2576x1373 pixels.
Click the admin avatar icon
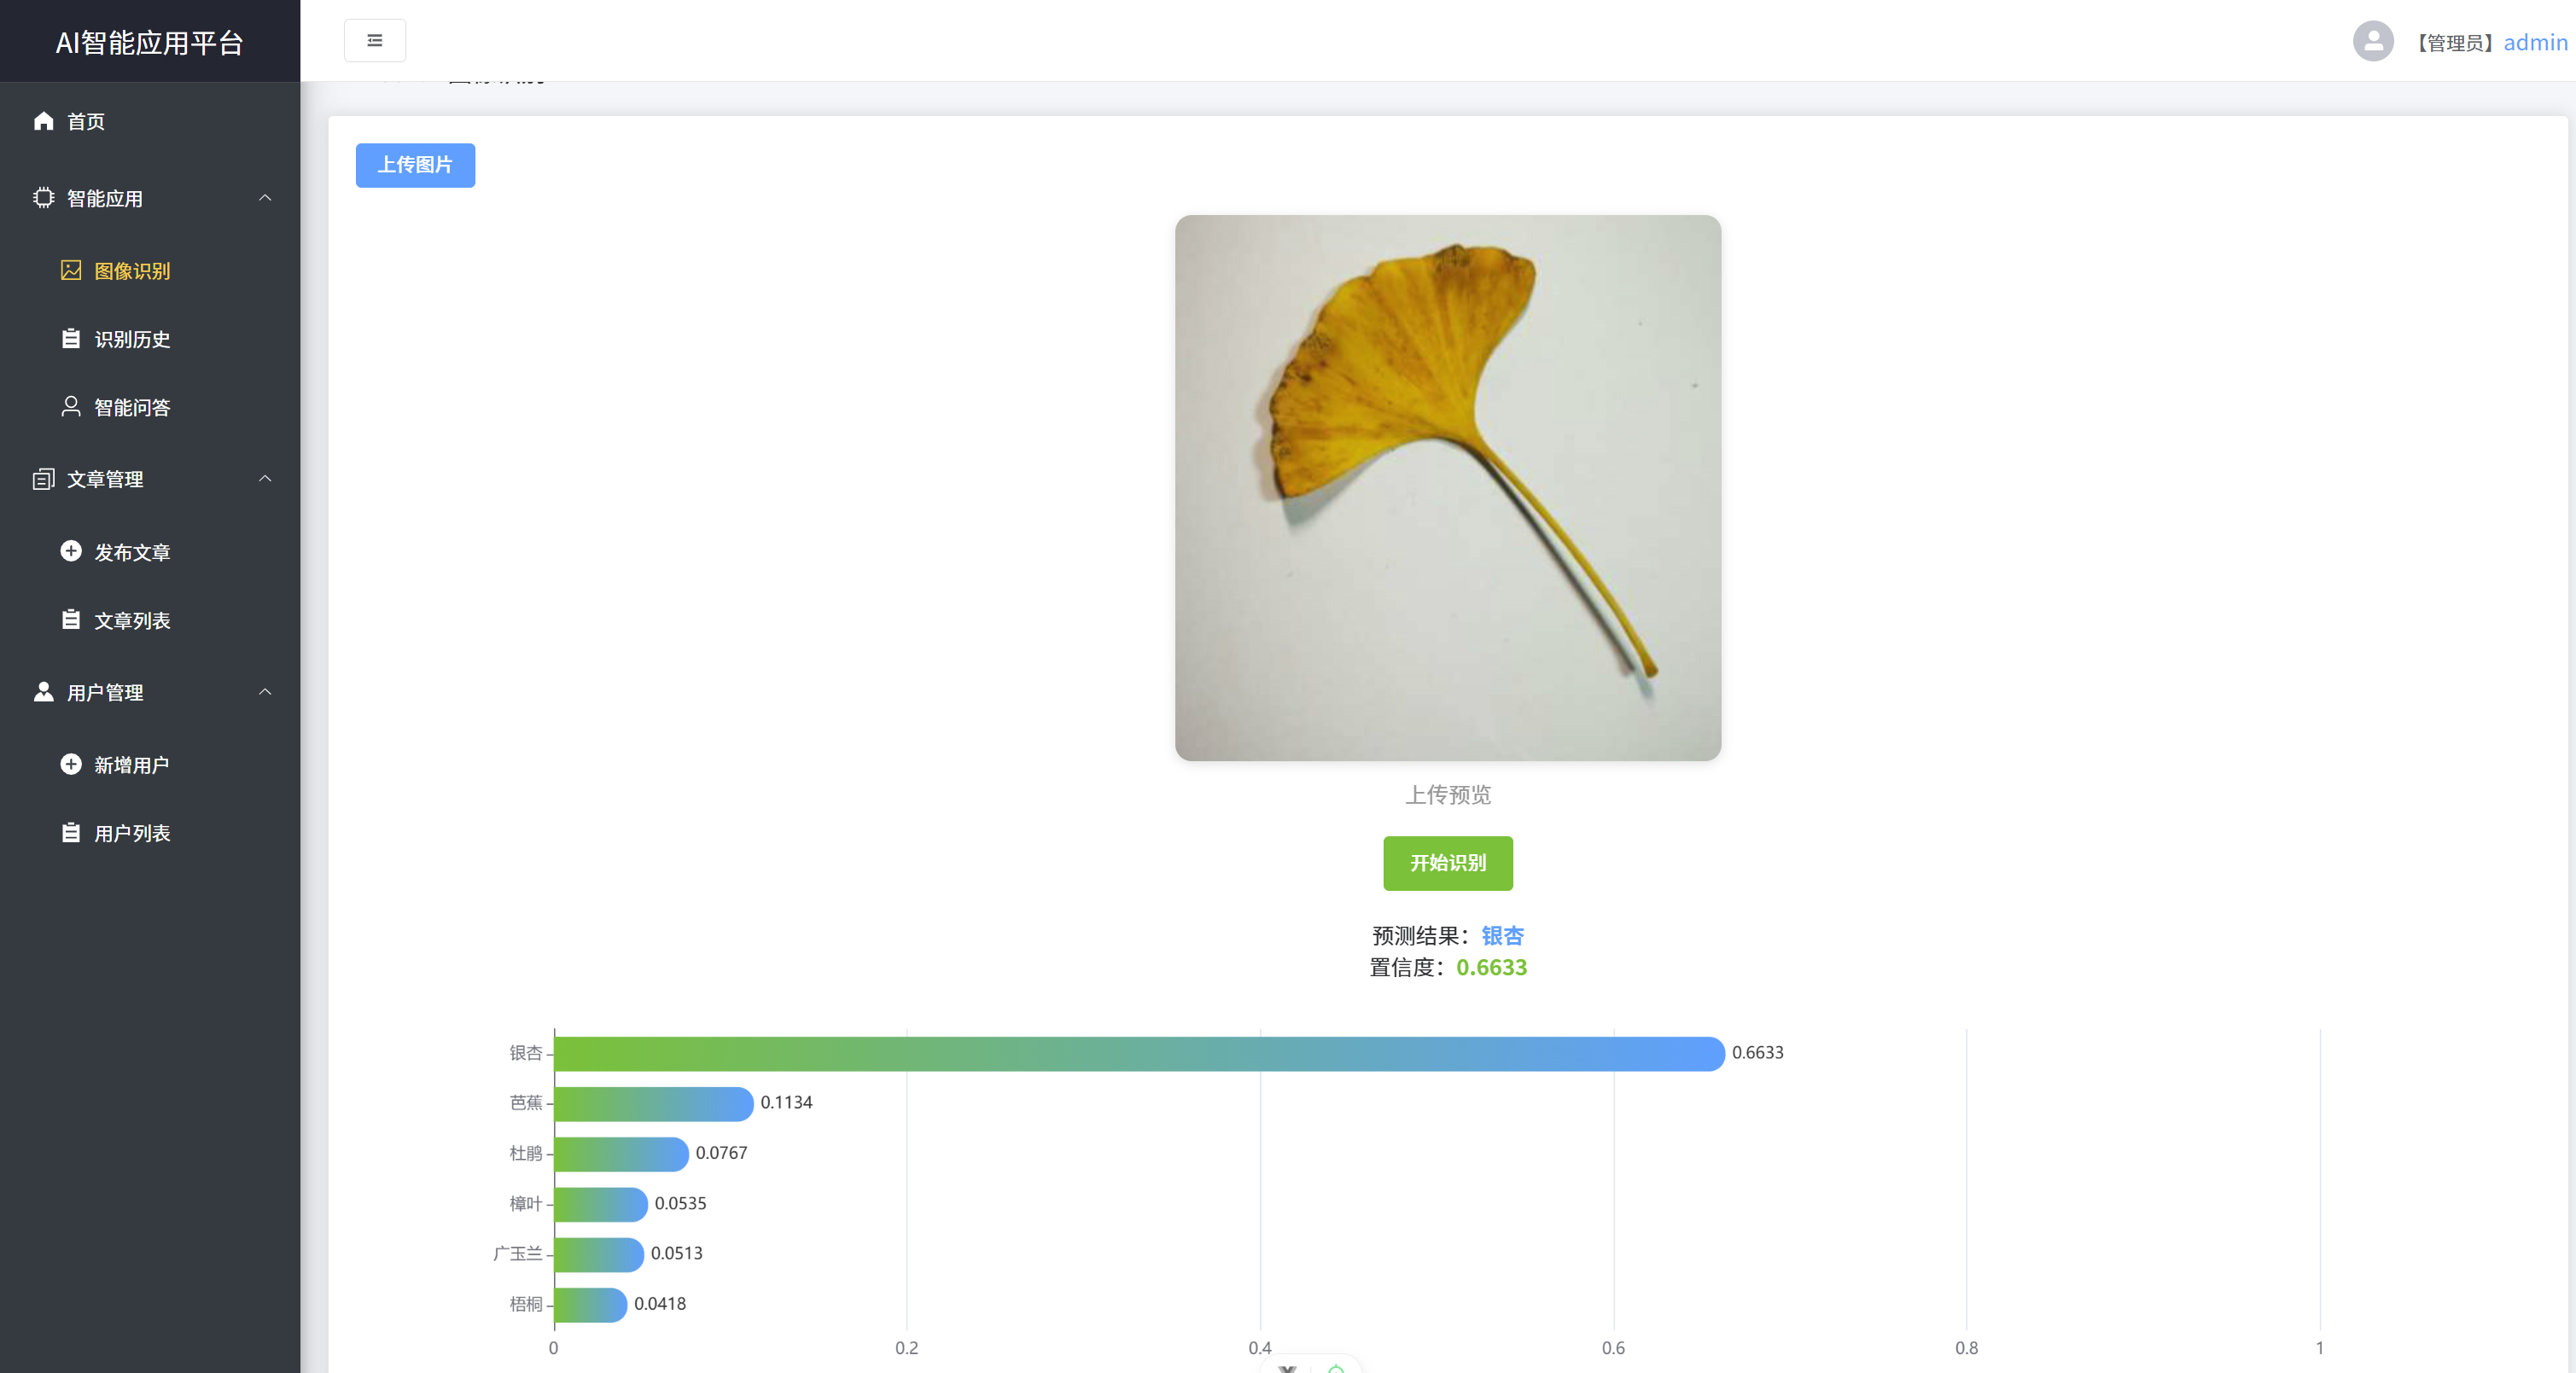pyautogui.click(x=2372, y=41)
